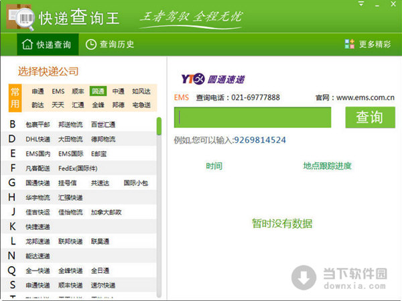Open 更多精彩 menu
Image resolution: width=402 pixels, height=301 pixels.
[x=368, y=44]
